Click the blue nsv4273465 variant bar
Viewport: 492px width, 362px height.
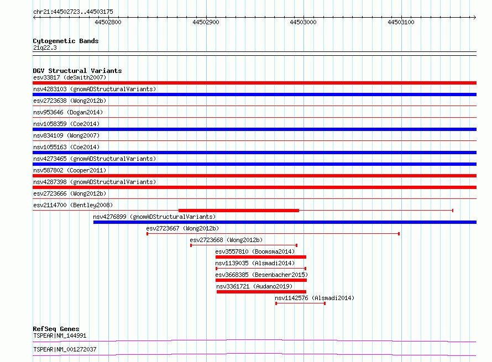pyautogui.click(x=254, y=164)
